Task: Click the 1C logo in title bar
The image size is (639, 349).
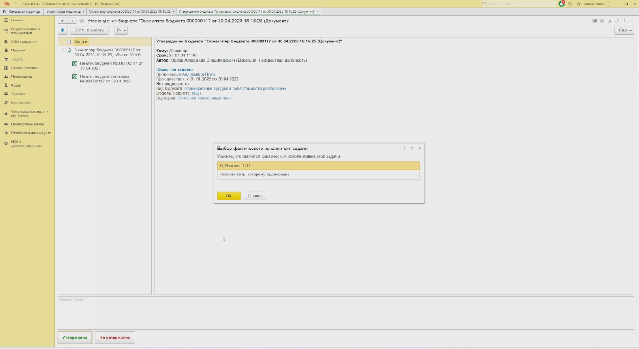Action: coord(7,4)
